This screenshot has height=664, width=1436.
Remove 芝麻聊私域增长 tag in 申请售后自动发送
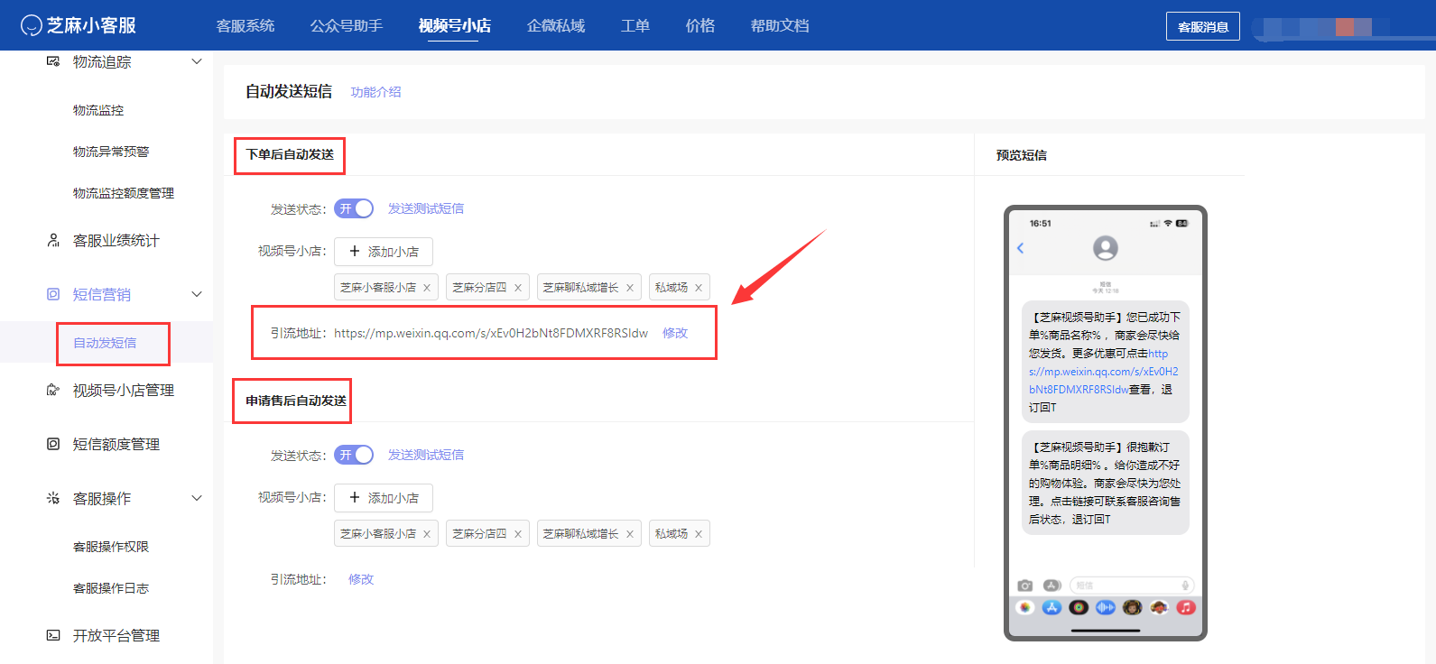coord(630,534)
